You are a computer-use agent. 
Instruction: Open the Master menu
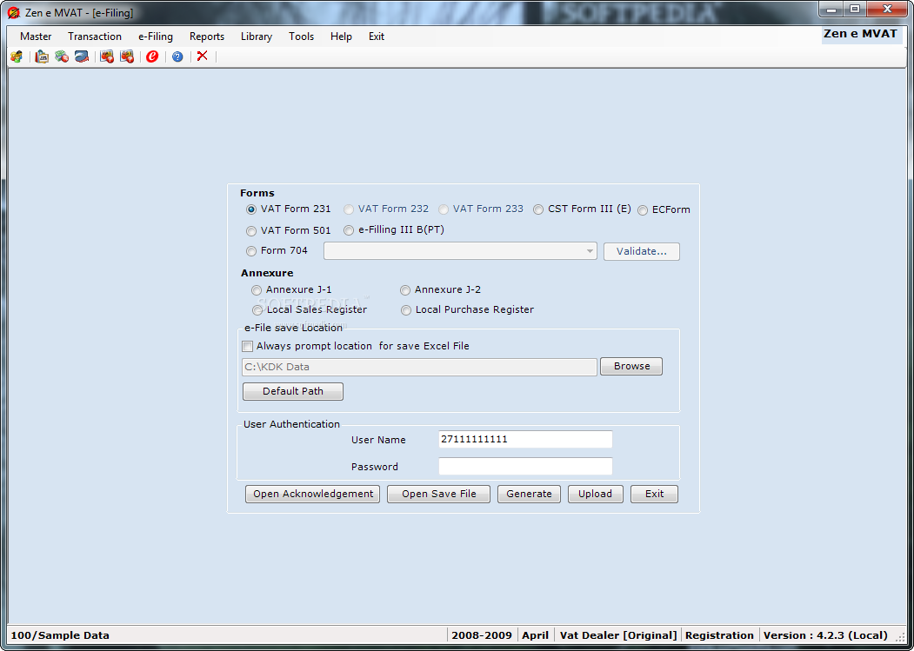point(36,37)
